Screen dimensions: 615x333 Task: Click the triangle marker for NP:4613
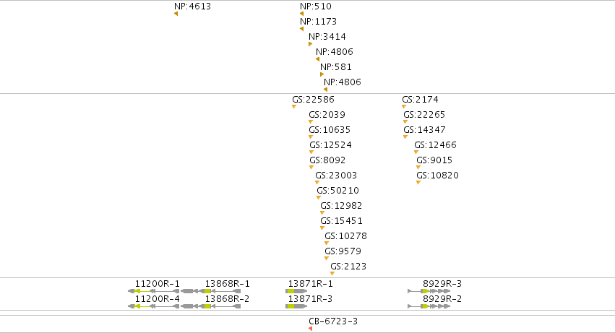(176, 14)
